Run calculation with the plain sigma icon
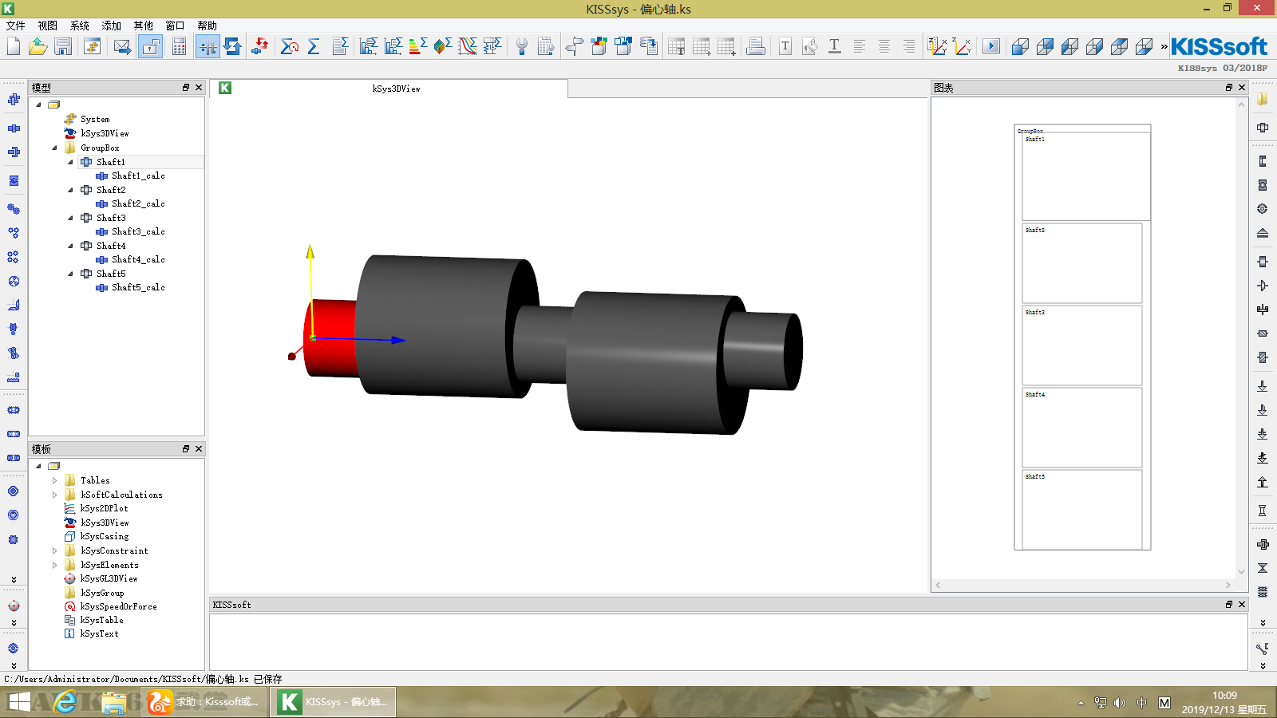The image size is (1277, 718). 314,46
